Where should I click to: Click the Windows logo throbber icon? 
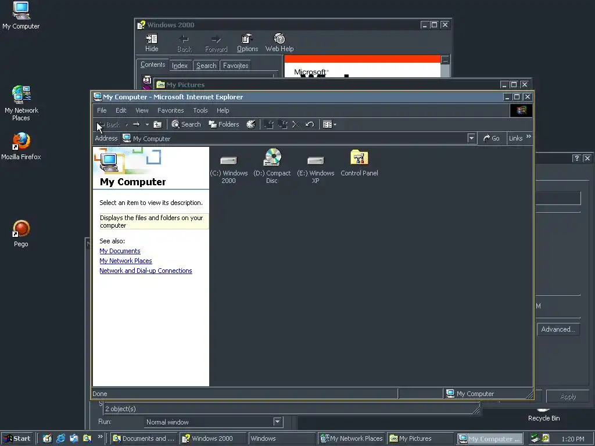(521, 110)
